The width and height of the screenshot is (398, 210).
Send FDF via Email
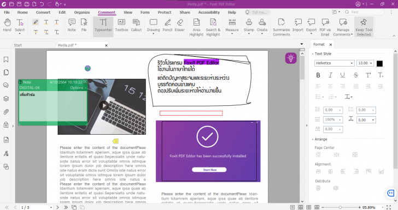[325, 27]
